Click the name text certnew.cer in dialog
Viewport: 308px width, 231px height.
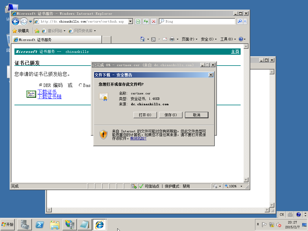(x=141, y=94)
